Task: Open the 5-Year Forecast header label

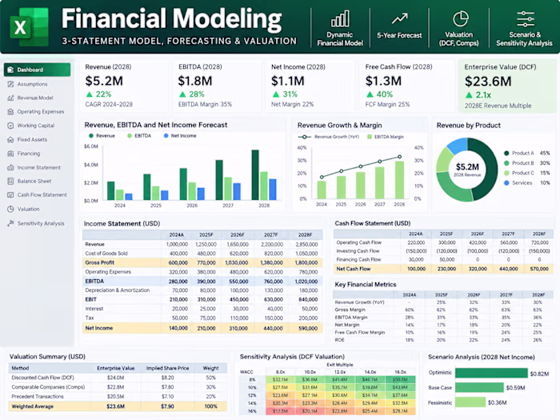Action: 399,35
